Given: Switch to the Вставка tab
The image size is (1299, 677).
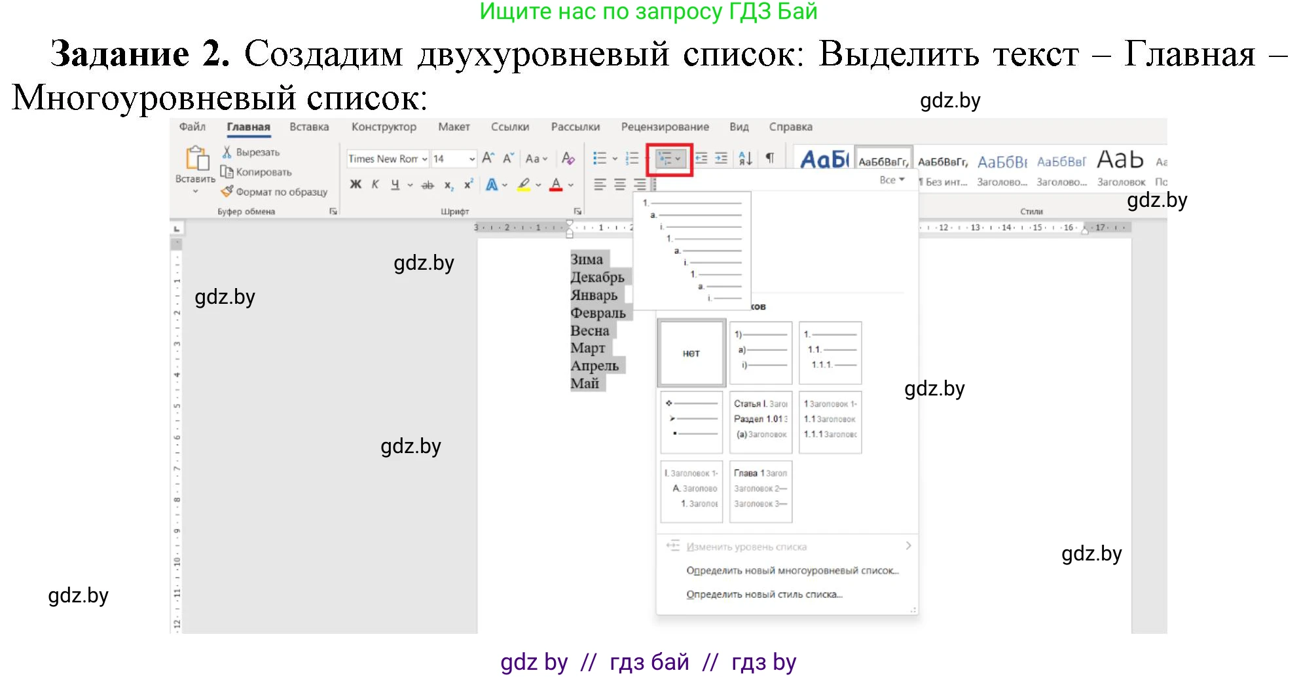Looking at the screenshot, I should pos(309,126).
